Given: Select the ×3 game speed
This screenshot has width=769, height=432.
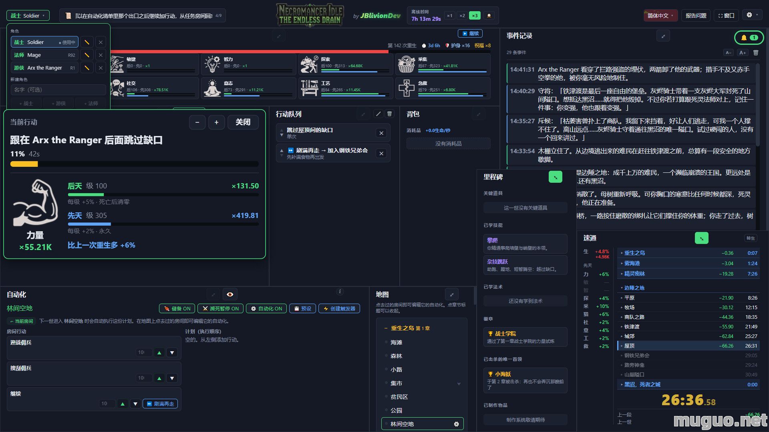Looking at the screenshot, I should point(475,16).
